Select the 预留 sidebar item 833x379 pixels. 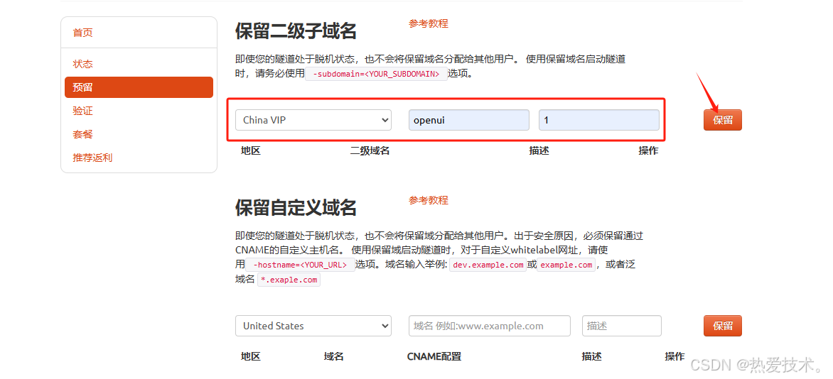(x=139, y=87)
